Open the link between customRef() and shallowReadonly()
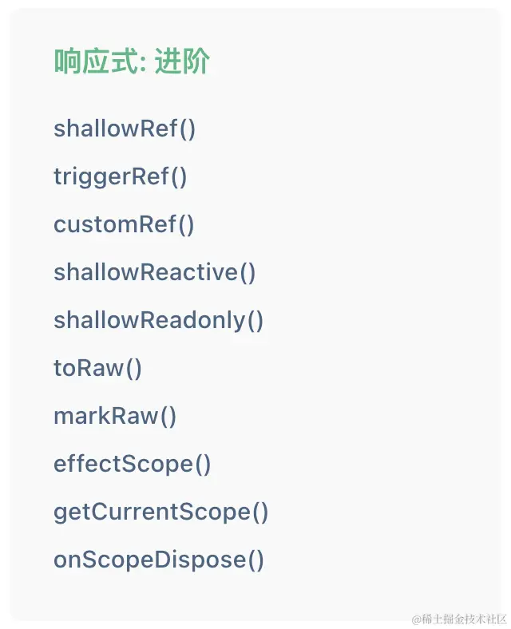This screenshot has height=629, width=511. 155,272
